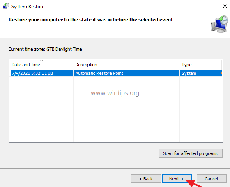
Task: Close the System Restore dialog
Action: (225, 6)
